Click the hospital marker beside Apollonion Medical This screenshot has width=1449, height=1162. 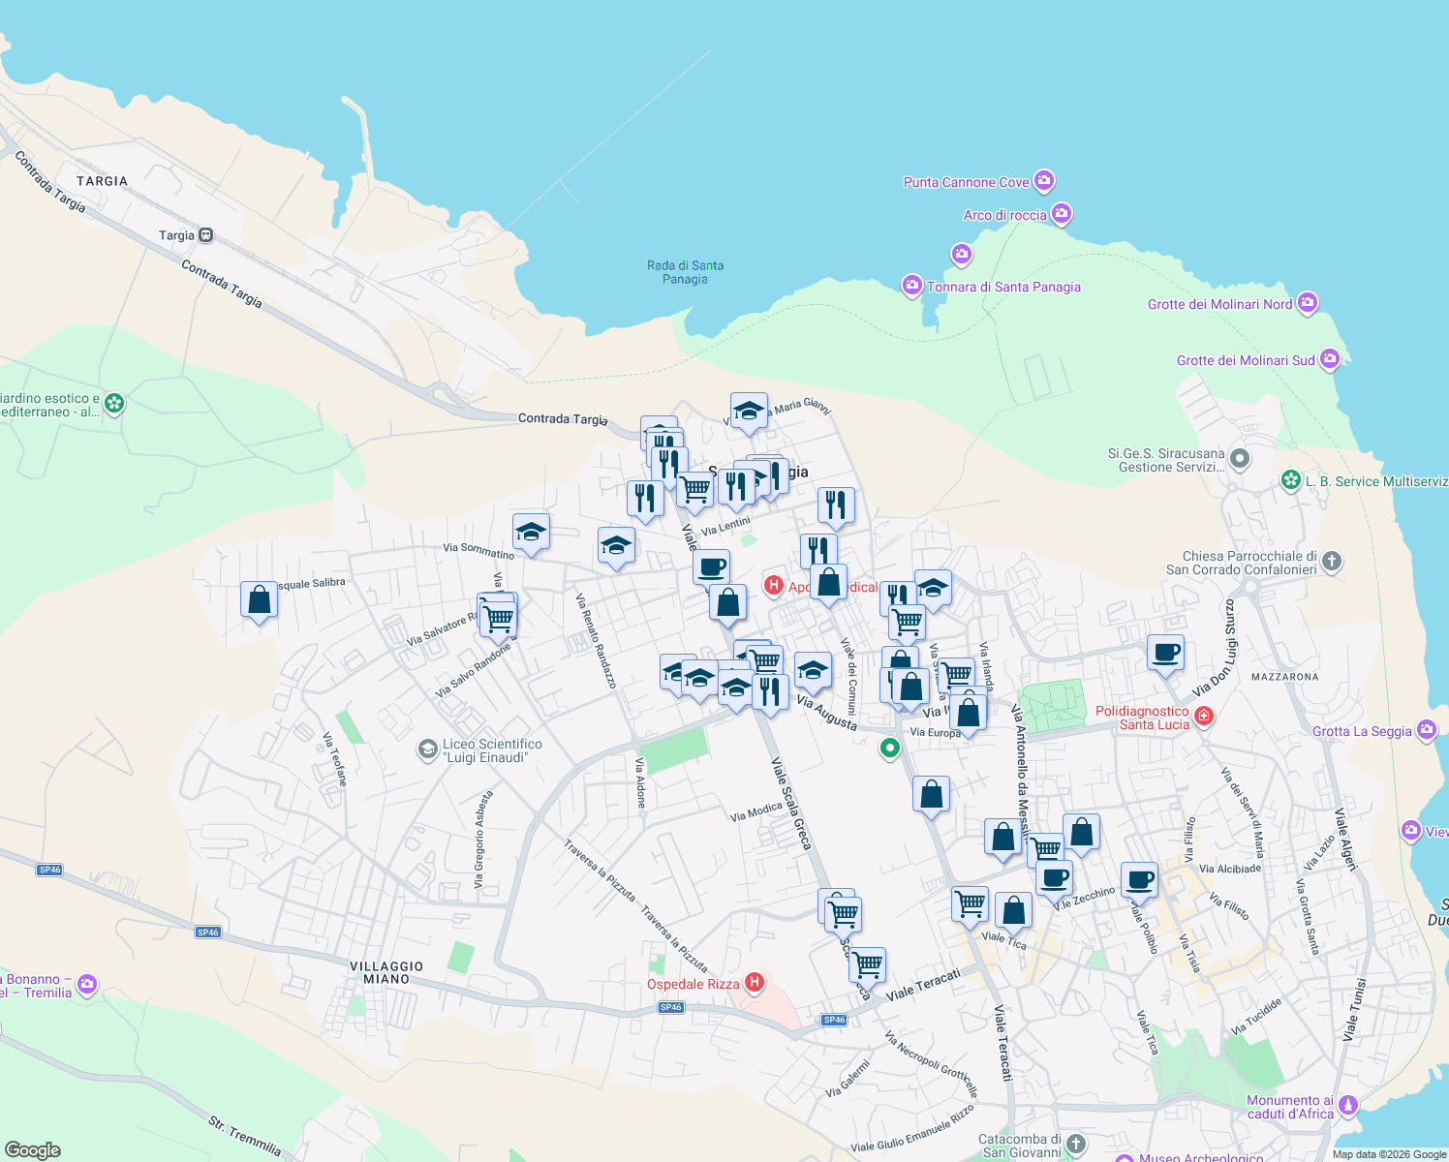(x=774, y=586)
